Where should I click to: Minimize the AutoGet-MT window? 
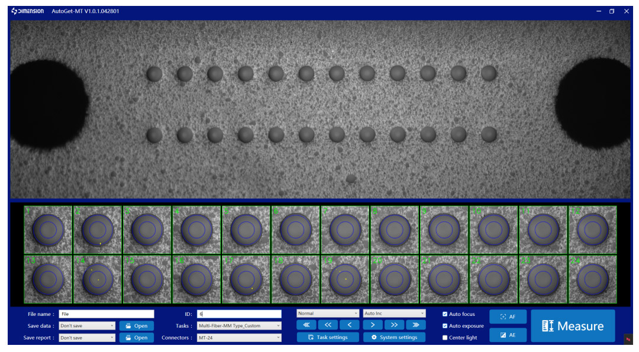[x=599, y=11]
